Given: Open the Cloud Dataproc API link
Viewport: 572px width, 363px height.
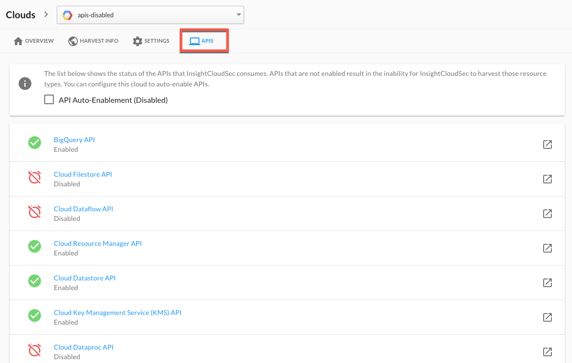Looking at the screenshot, I should click(84, 347).
